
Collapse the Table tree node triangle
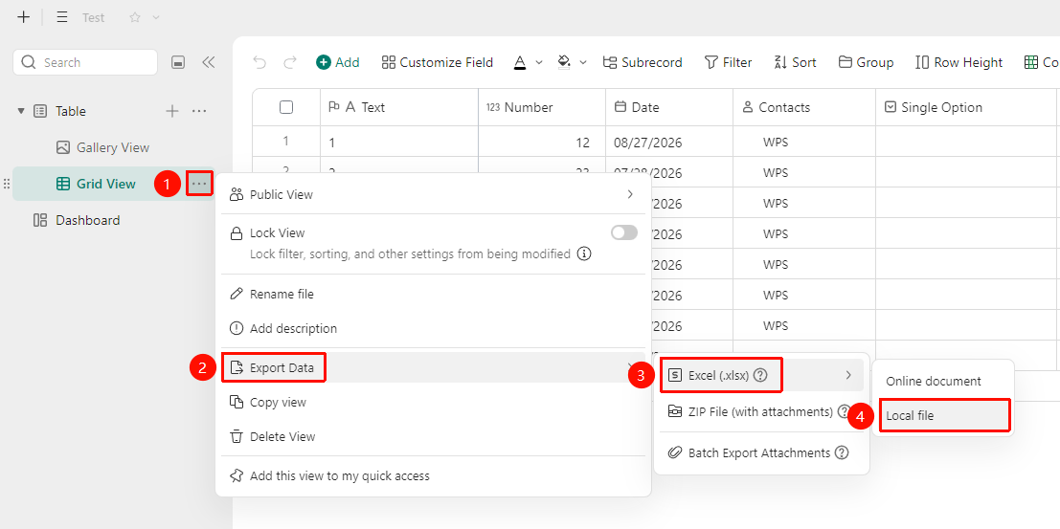tap(21, 111)
